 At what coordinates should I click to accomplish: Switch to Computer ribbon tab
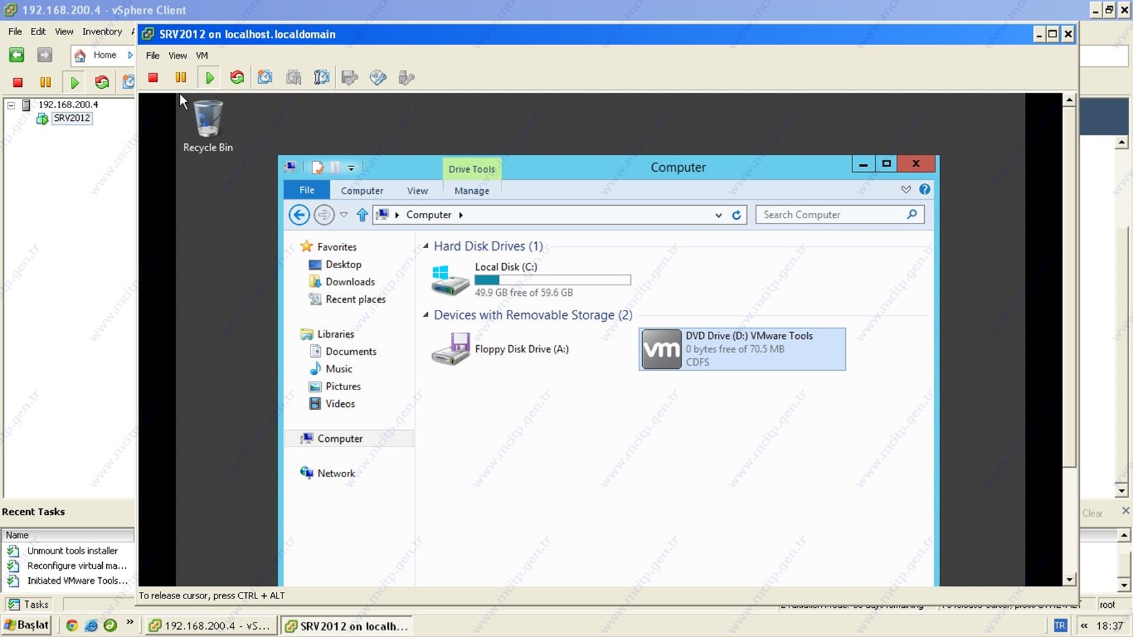point(362,190)
